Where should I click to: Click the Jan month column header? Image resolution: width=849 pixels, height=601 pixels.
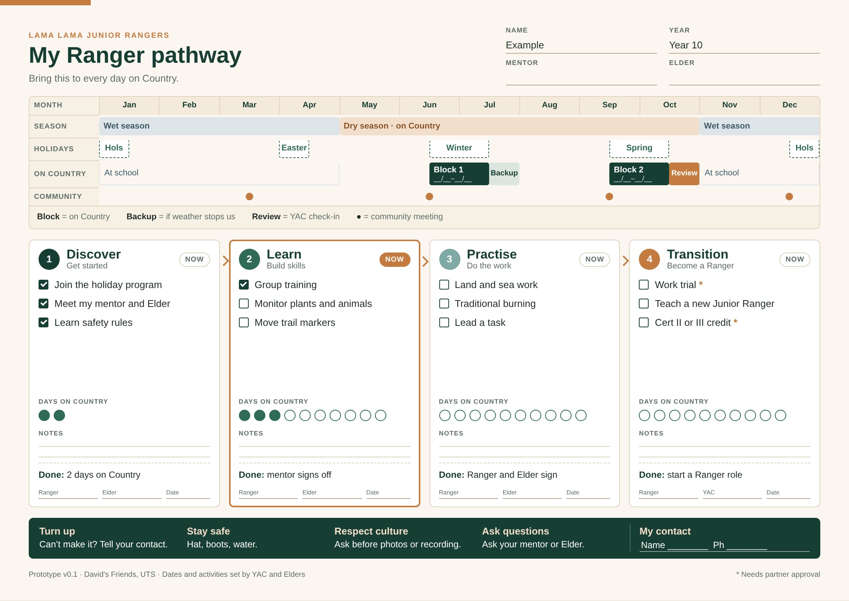[x=129, y=105]
